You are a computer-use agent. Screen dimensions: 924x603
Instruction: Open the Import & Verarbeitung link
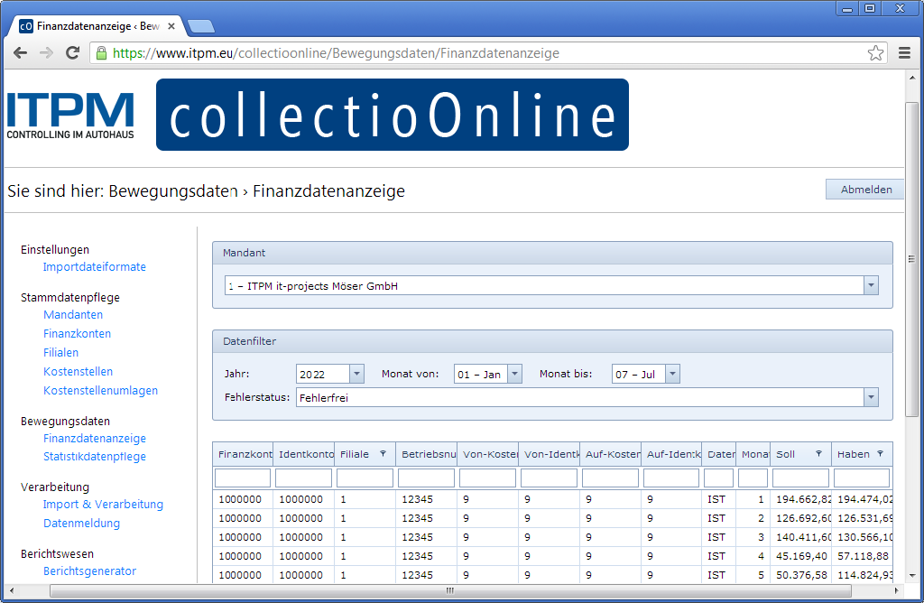(103, 505)
